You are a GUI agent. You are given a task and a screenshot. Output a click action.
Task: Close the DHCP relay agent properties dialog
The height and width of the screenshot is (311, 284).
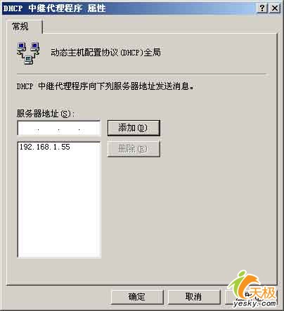[274, 8]
